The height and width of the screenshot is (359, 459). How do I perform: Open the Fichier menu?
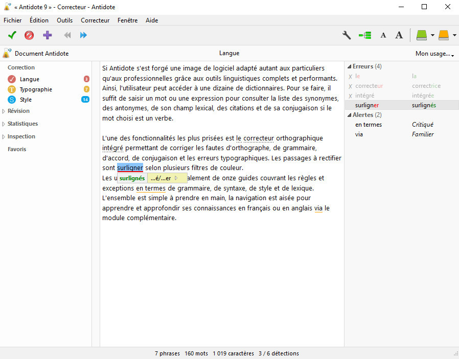pos(13,20)
